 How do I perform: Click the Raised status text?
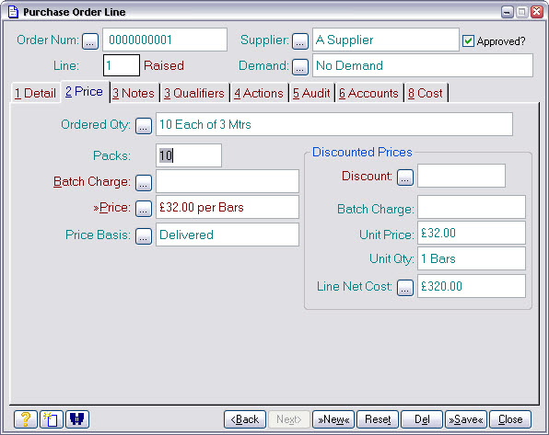click(x=164, y=65)
